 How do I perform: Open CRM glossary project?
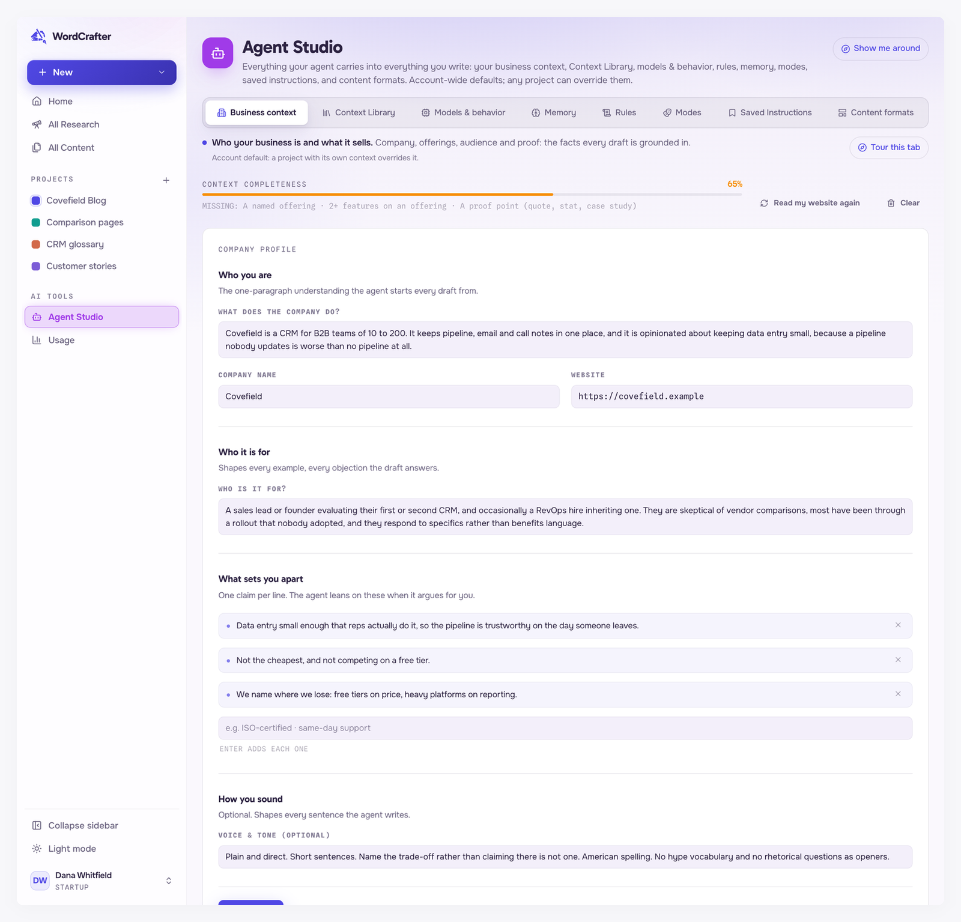tap(102, 244)
